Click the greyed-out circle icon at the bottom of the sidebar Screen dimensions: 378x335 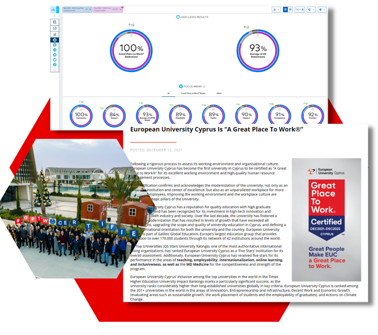coord(55,70)
